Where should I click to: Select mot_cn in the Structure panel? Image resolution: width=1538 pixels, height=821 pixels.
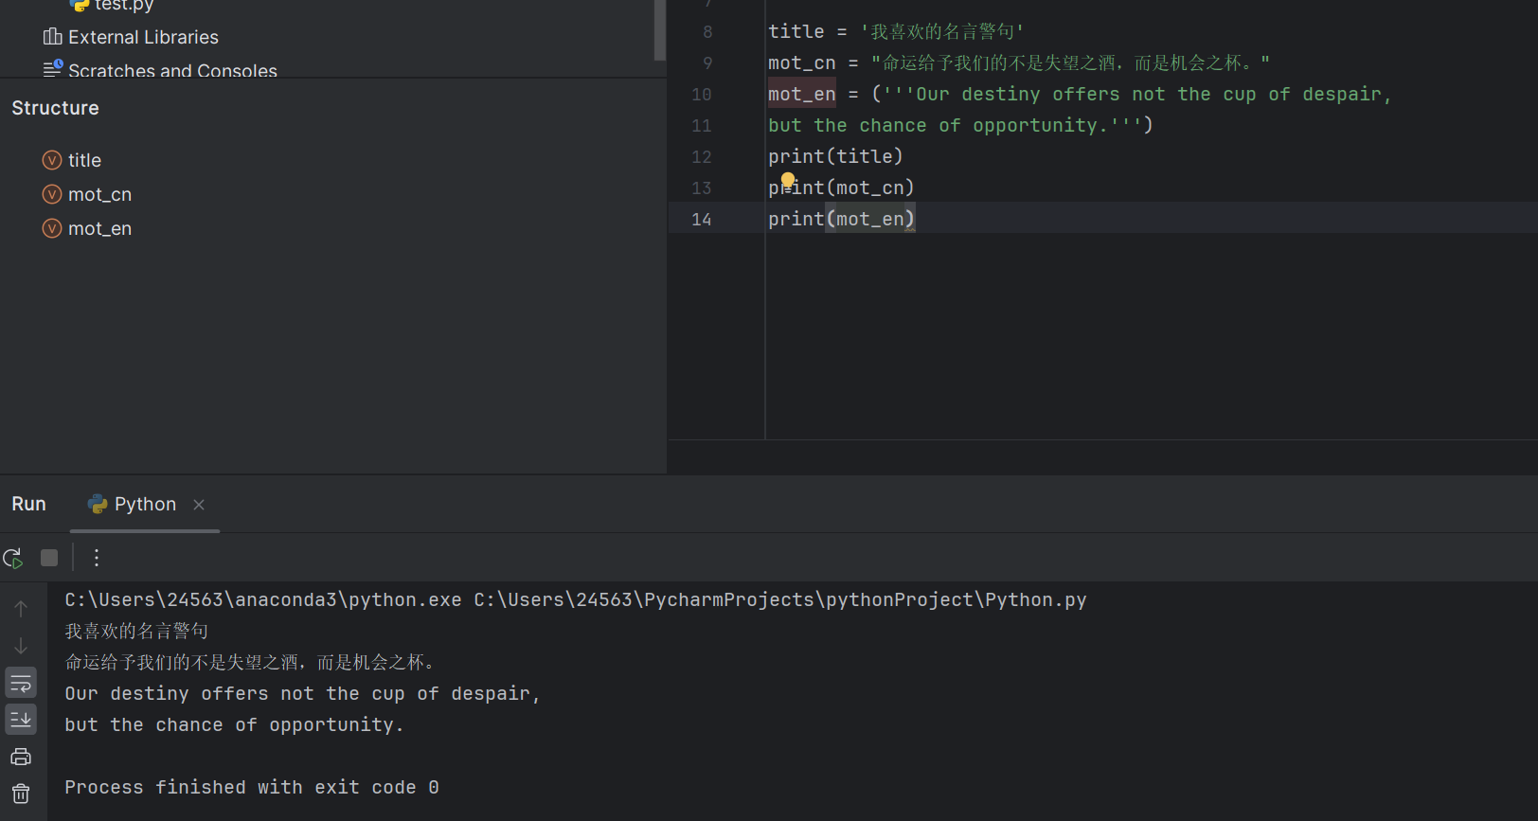click(x=99, y=195)
